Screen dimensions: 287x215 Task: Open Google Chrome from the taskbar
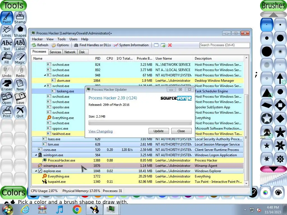(77, 209)
